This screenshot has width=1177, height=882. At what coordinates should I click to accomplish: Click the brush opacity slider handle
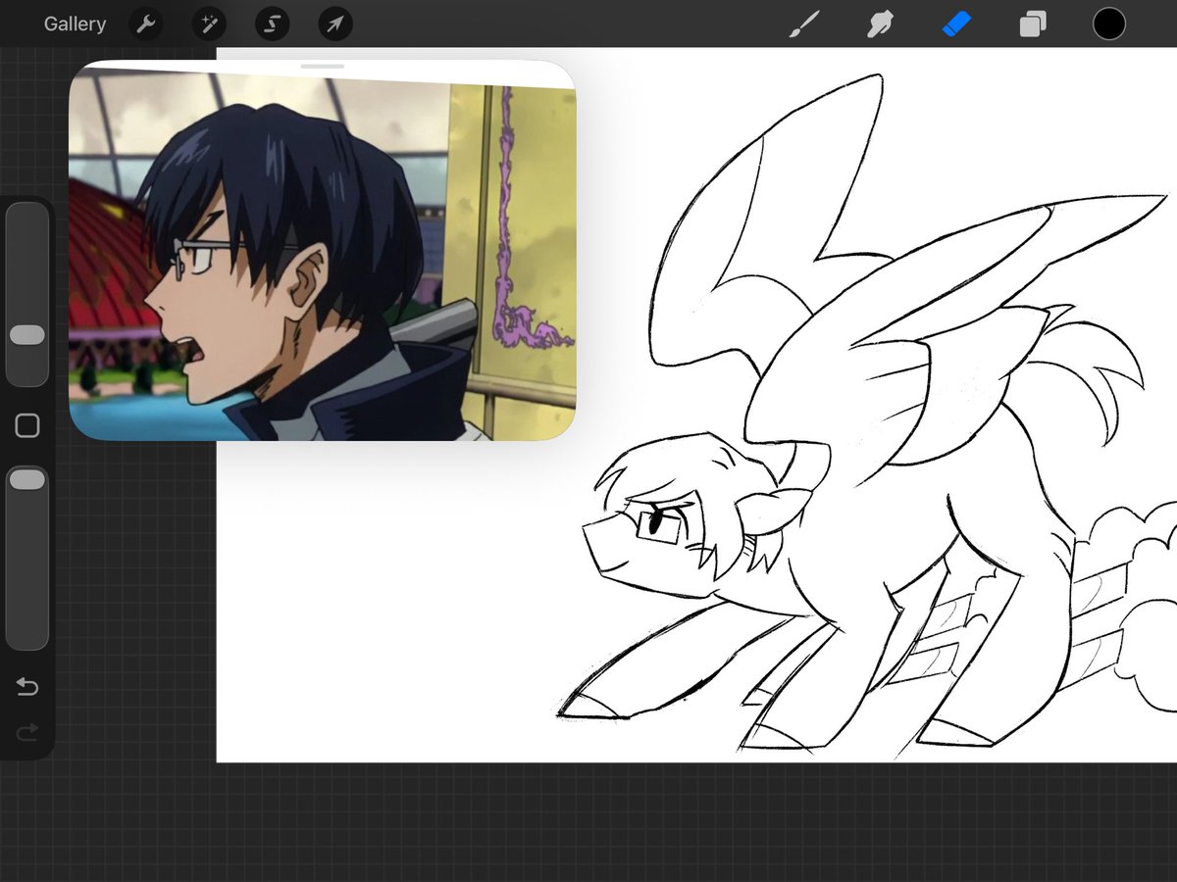27,479
